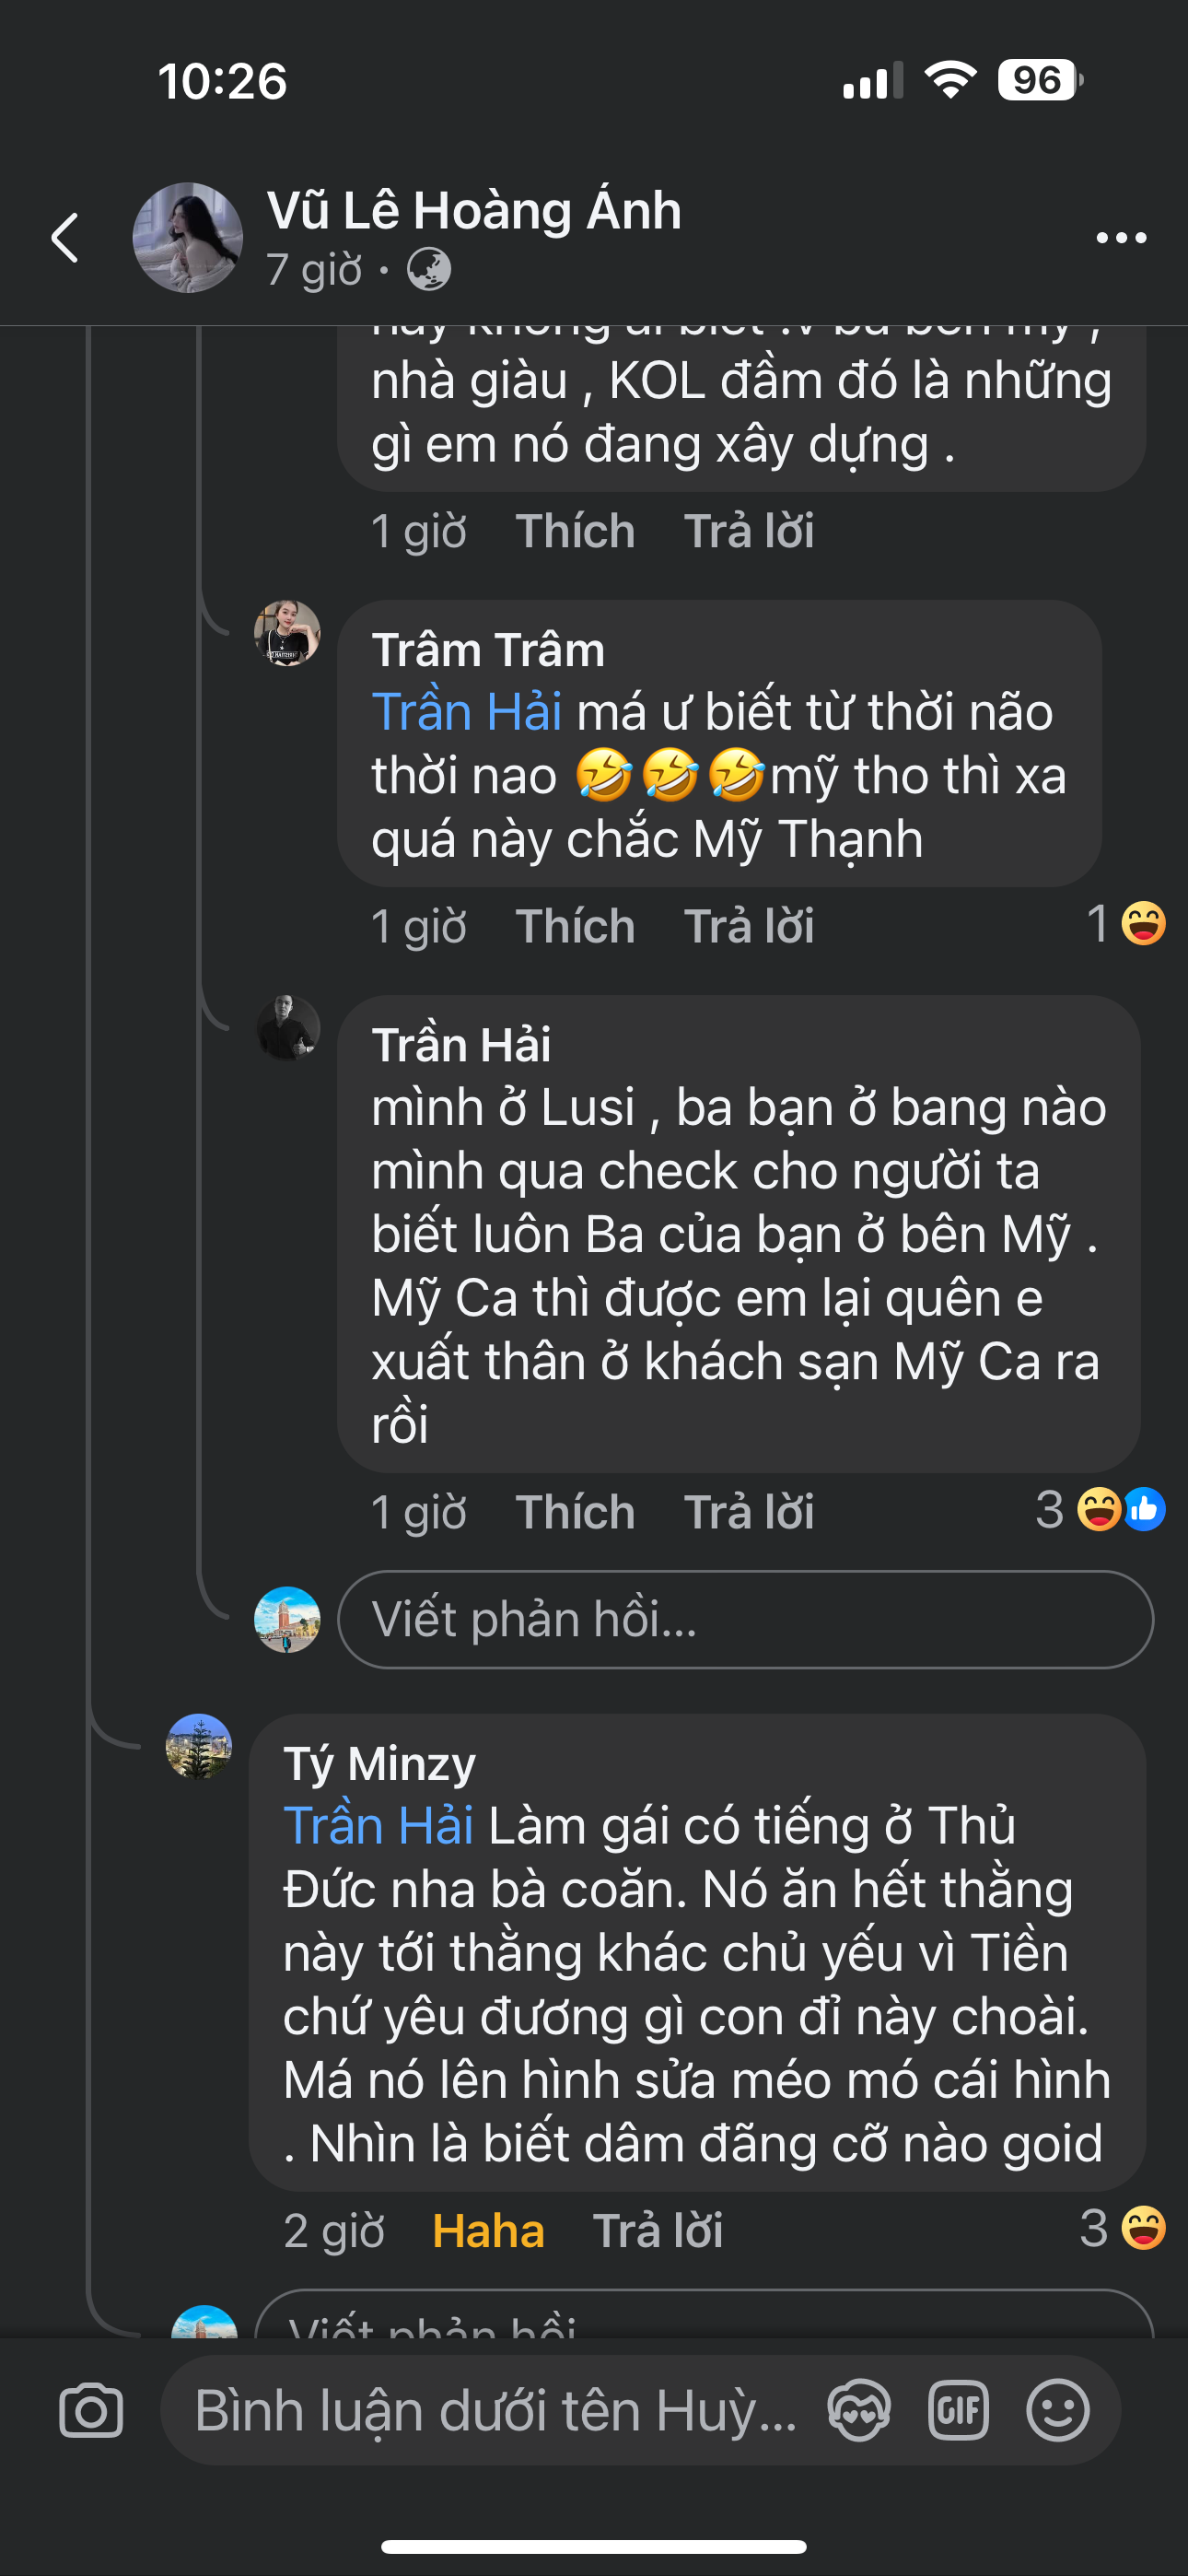Like Trâm Trâm's comment with Thích

pos(575,926)
